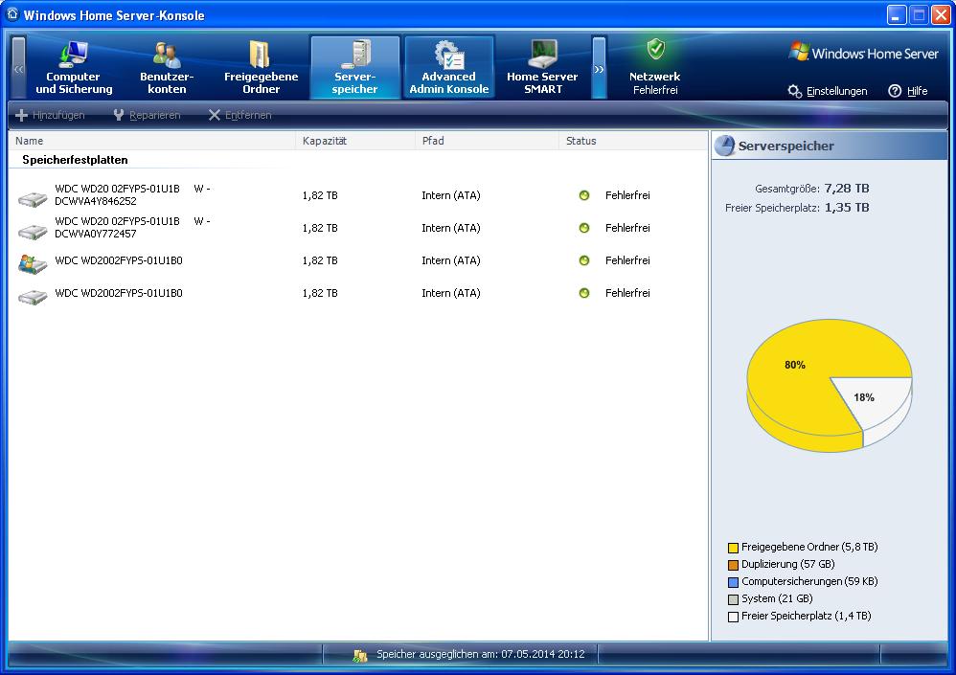This screenshot has width=956, height=675.
Task: Click Duplizierung (57 GB) legend label
Action: coord(787,564)
